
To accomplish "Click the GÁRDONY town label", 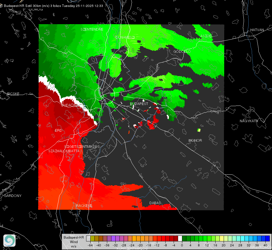I will (13, 196).
